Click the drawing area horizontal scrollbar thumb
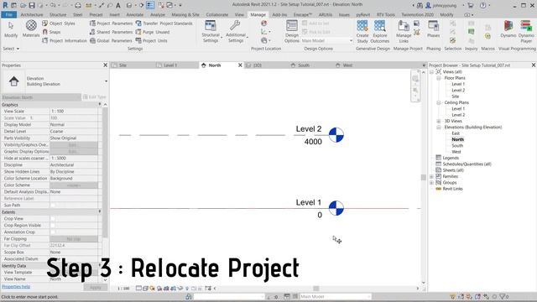 pyautogui.click(x=315, y=289)
